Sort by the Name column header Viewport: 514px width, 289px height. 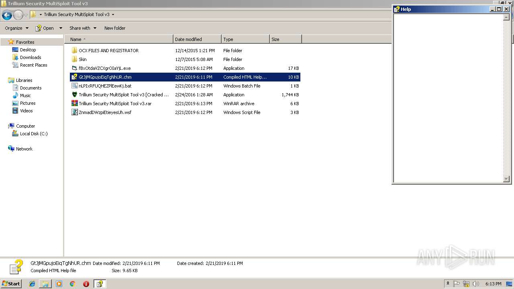119,39
